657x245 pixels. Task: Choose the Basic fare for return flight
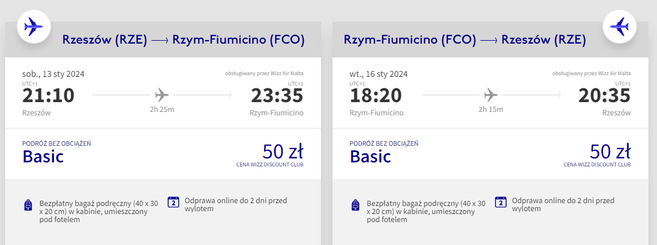[x=370, y=156]
